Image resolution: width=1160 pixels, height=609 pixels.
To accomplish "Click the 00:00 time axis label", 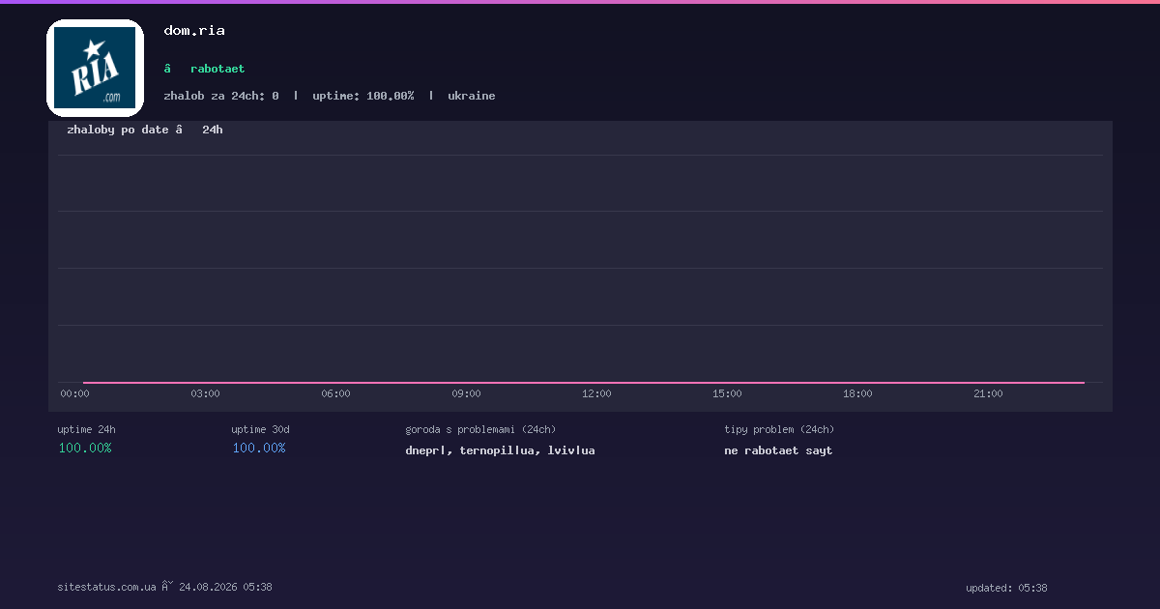I will coord(74,393).
